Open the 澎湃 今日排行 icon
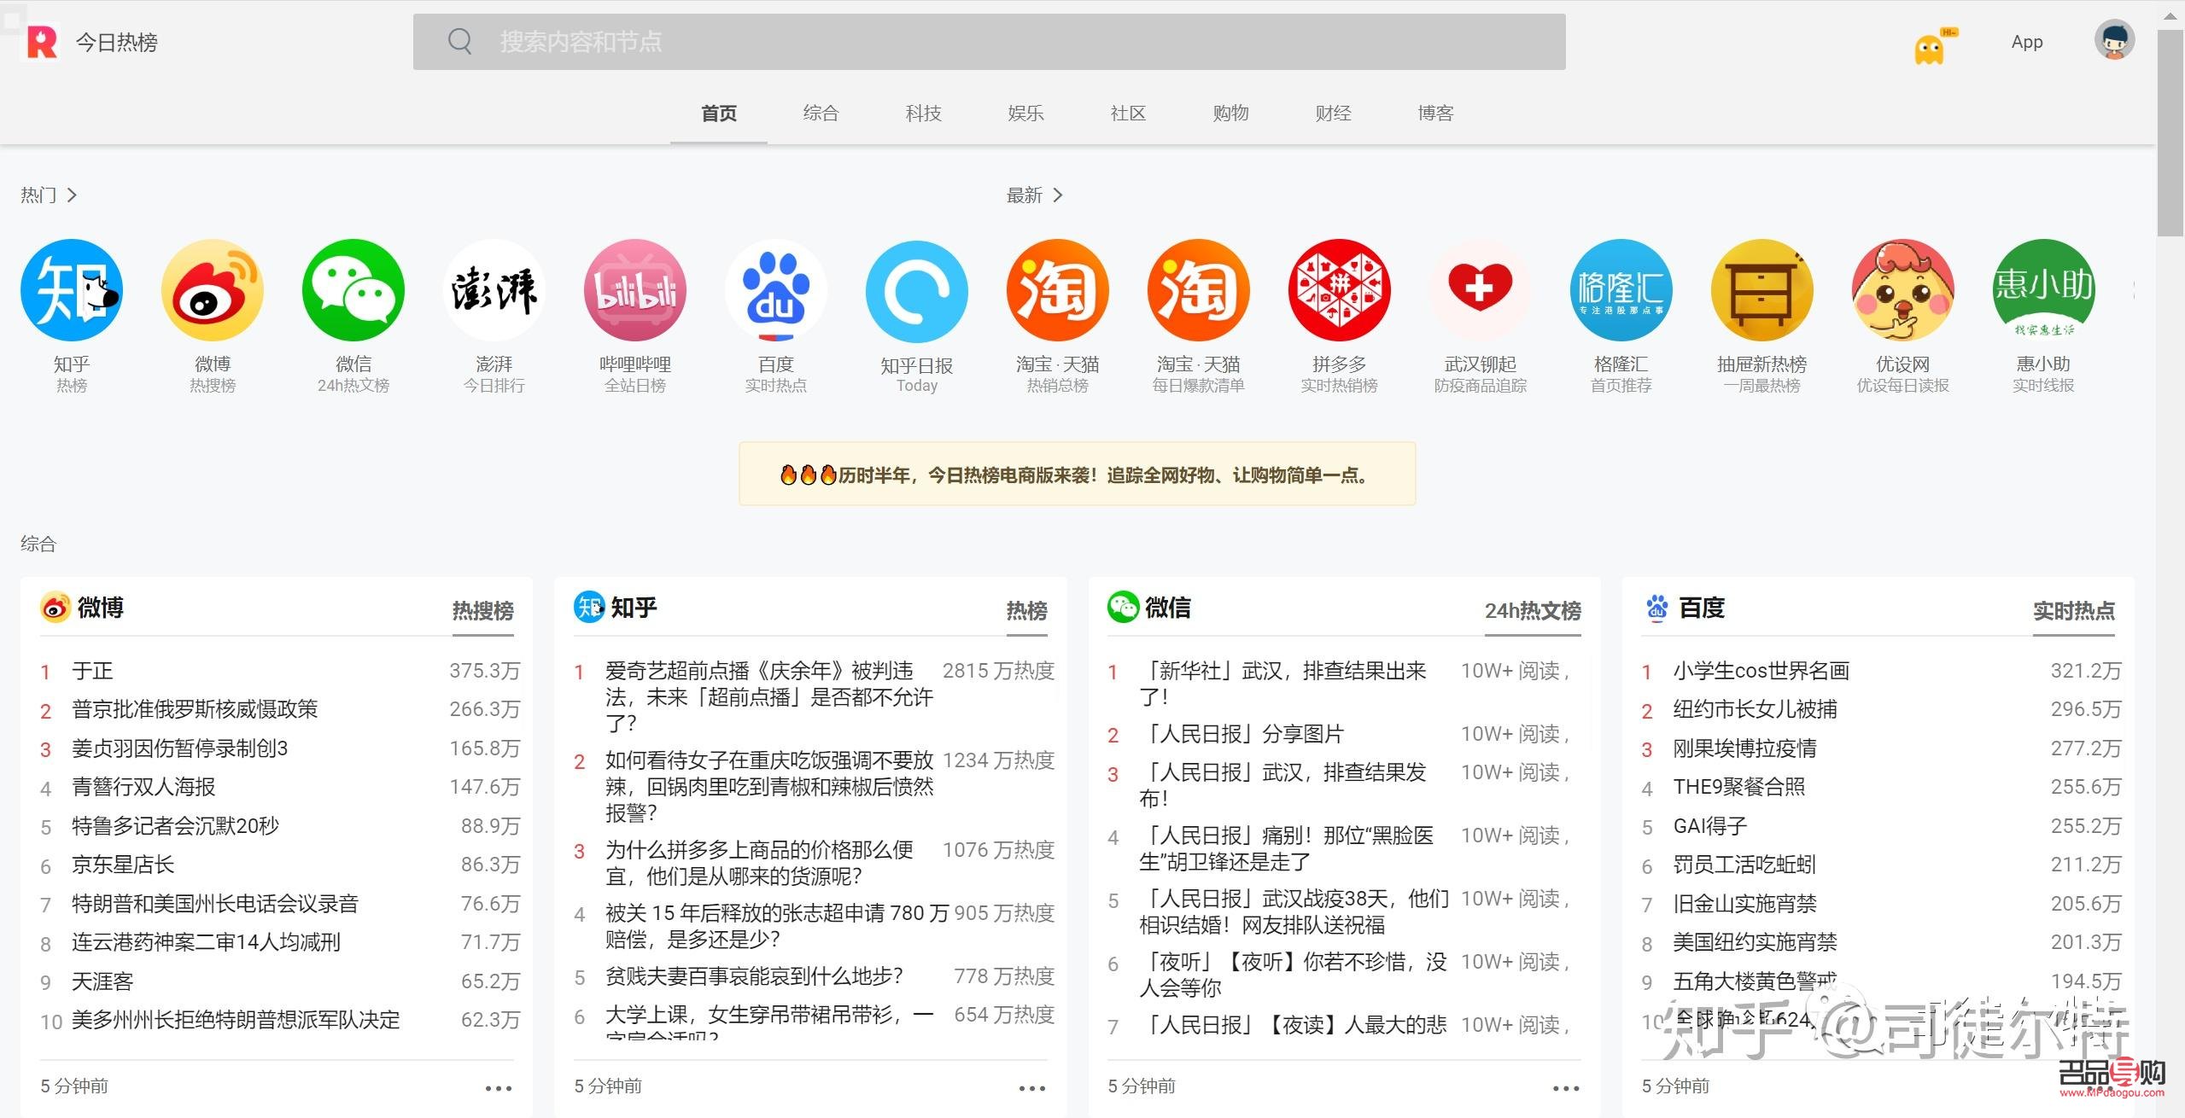 pyautogui.click(x=494, y=290)
